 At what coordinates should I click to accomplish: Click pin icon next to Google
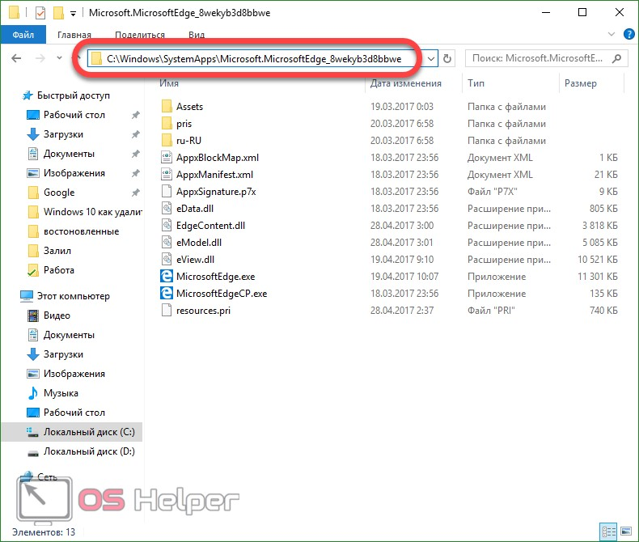pos(136,193)
